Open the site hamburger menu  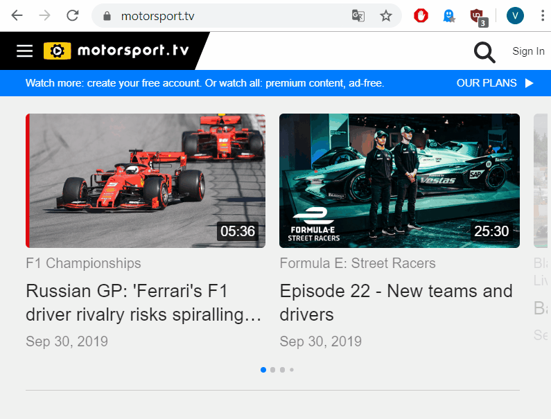pyautogui.click(x=24, y=51)
